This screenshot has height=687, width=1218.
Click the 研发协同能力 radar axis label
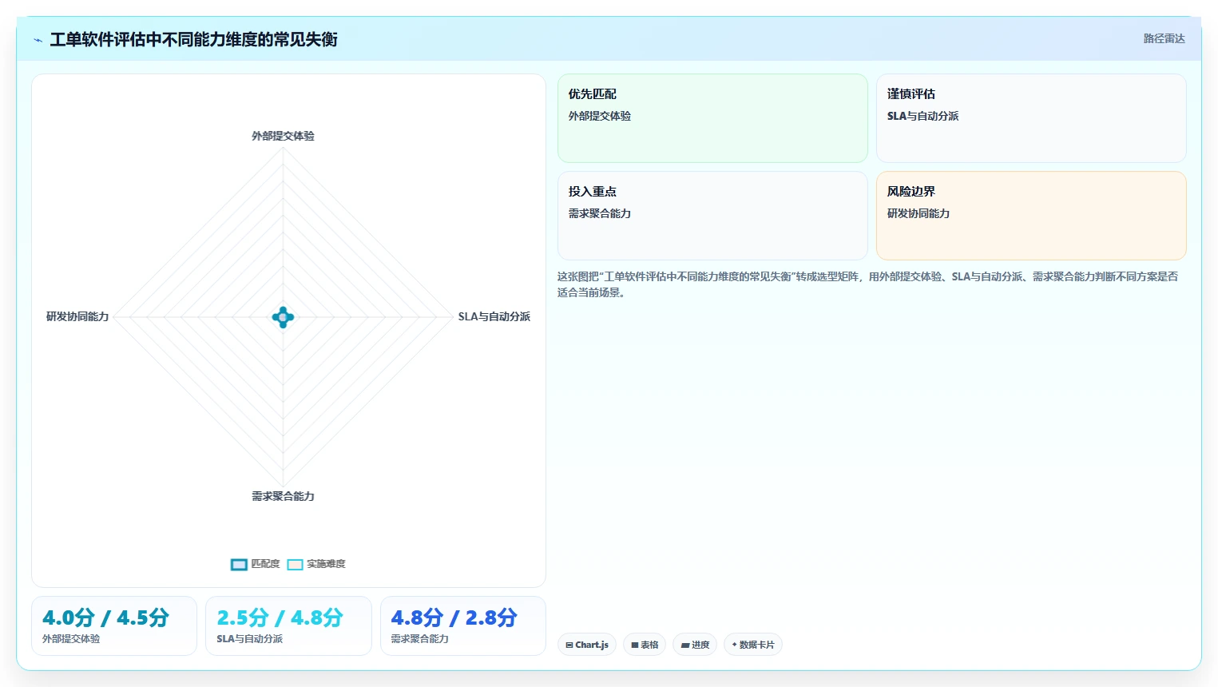[x=77, y=316]
